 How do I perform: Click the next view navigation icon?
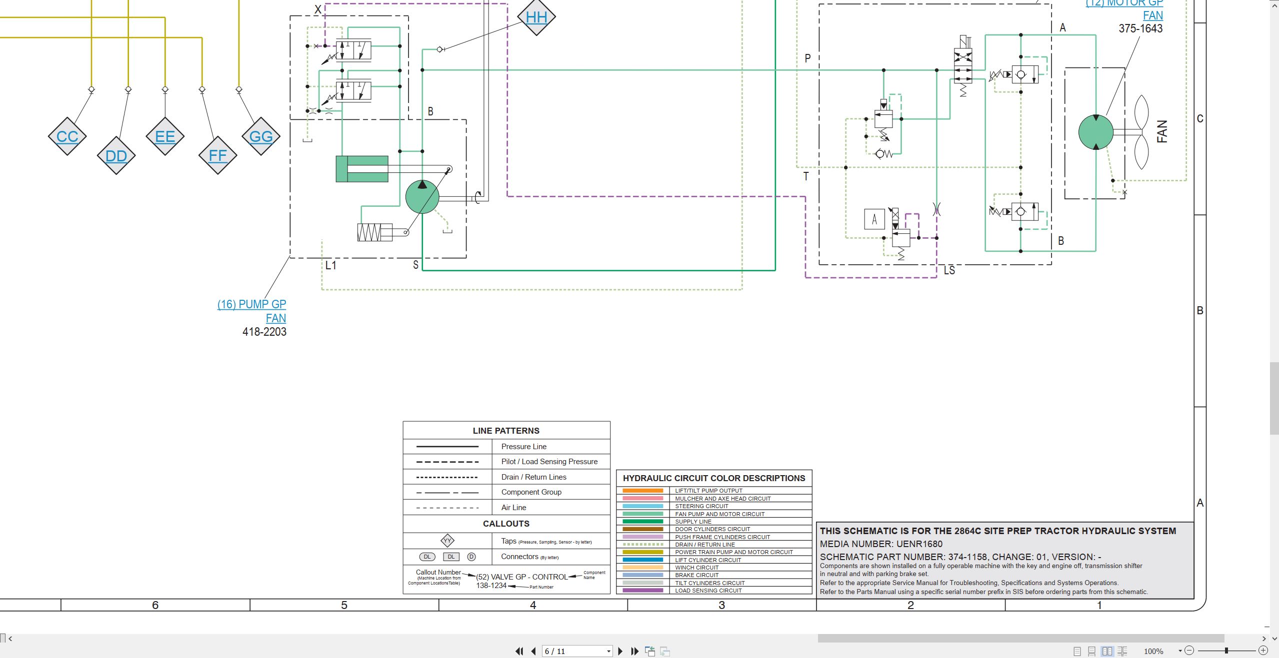665,651
